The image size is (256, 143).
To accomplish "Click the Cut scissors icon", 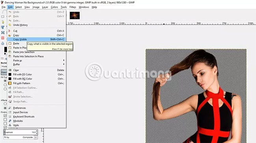I will (9, 31).
